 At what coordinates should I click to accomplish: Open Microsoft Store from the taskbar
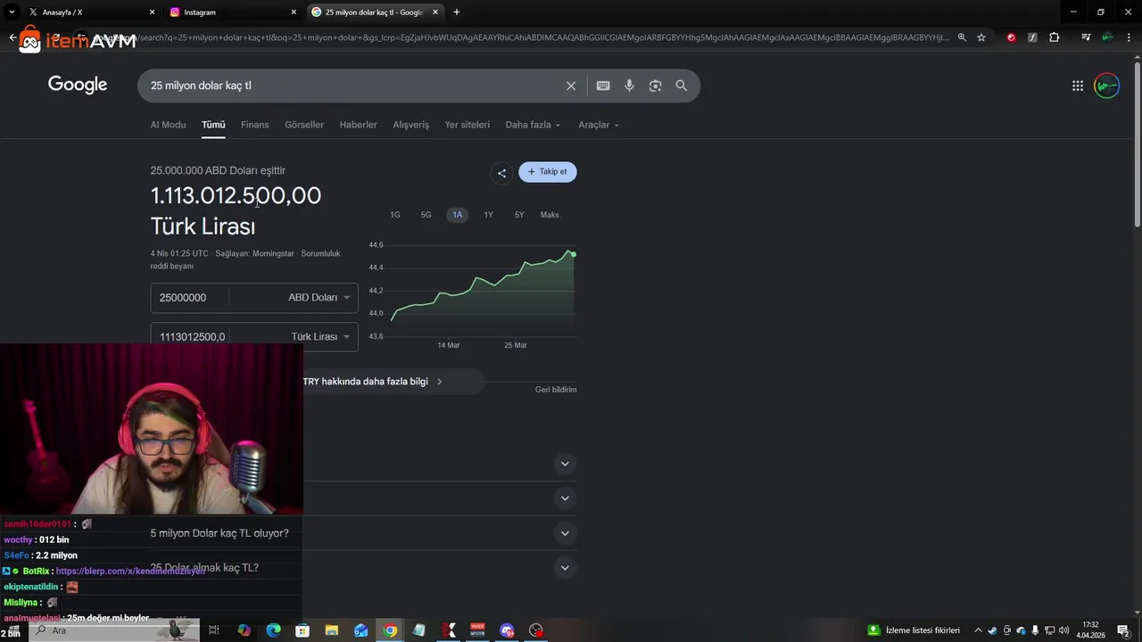point(302,630)
